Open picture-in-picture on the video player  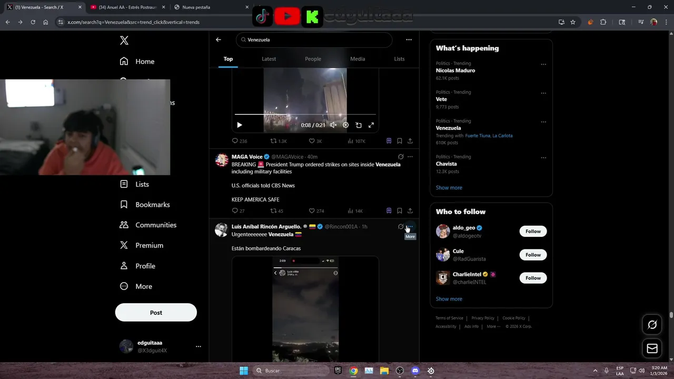coord(359,125)
